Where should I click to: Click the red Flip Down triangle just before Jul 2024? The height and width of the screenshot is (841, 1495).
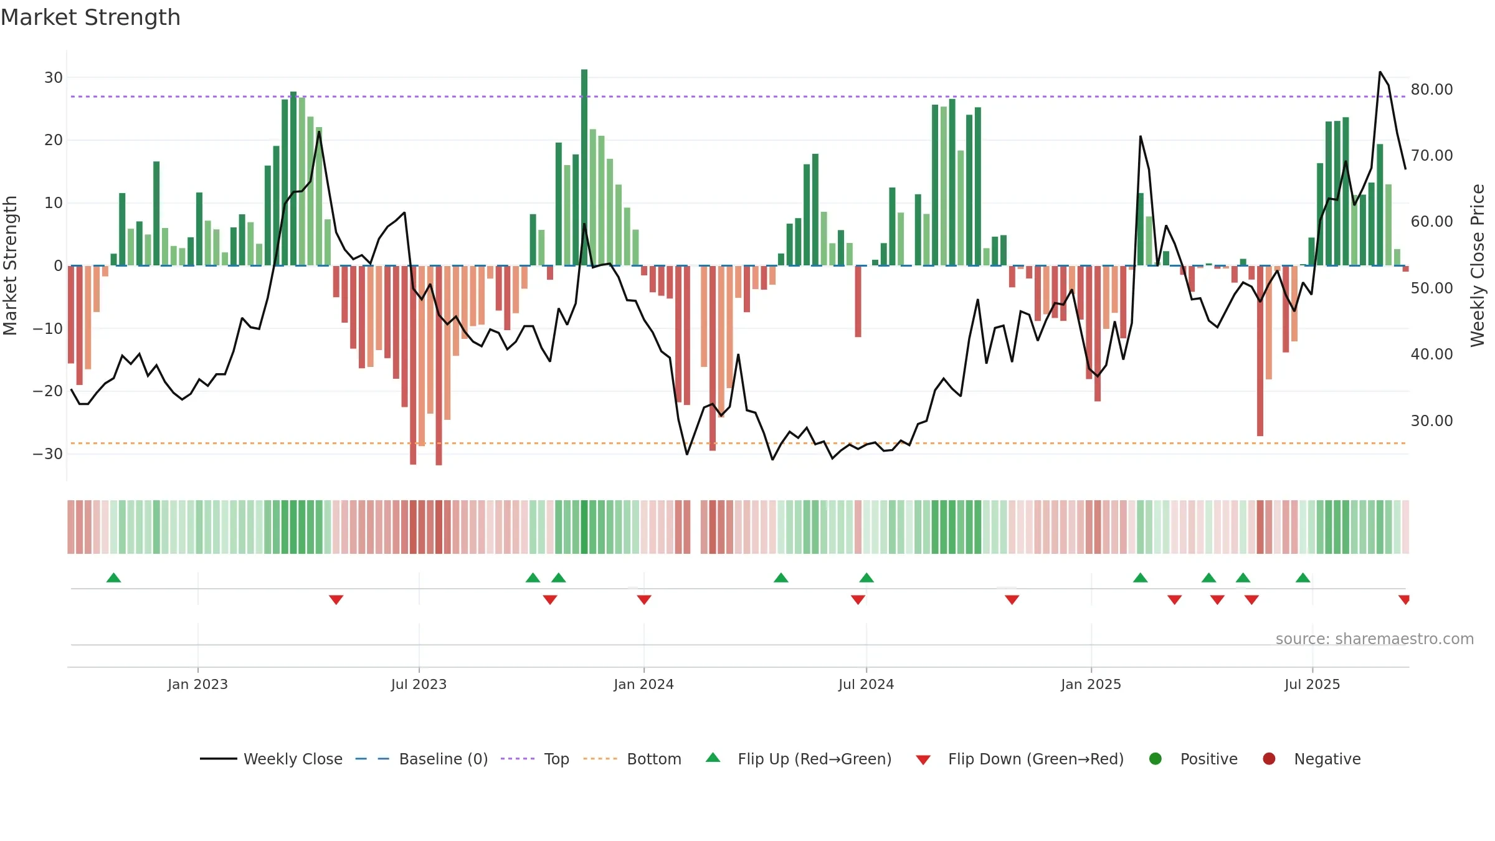858,599
